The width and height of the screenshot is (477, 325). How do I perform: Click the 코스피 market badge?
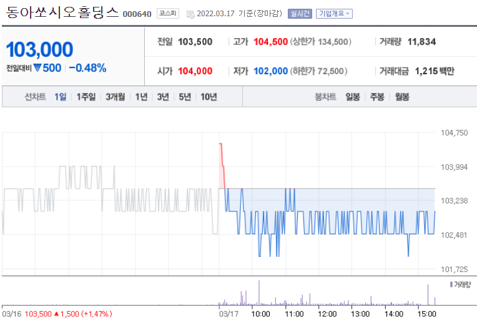point(167,13)
